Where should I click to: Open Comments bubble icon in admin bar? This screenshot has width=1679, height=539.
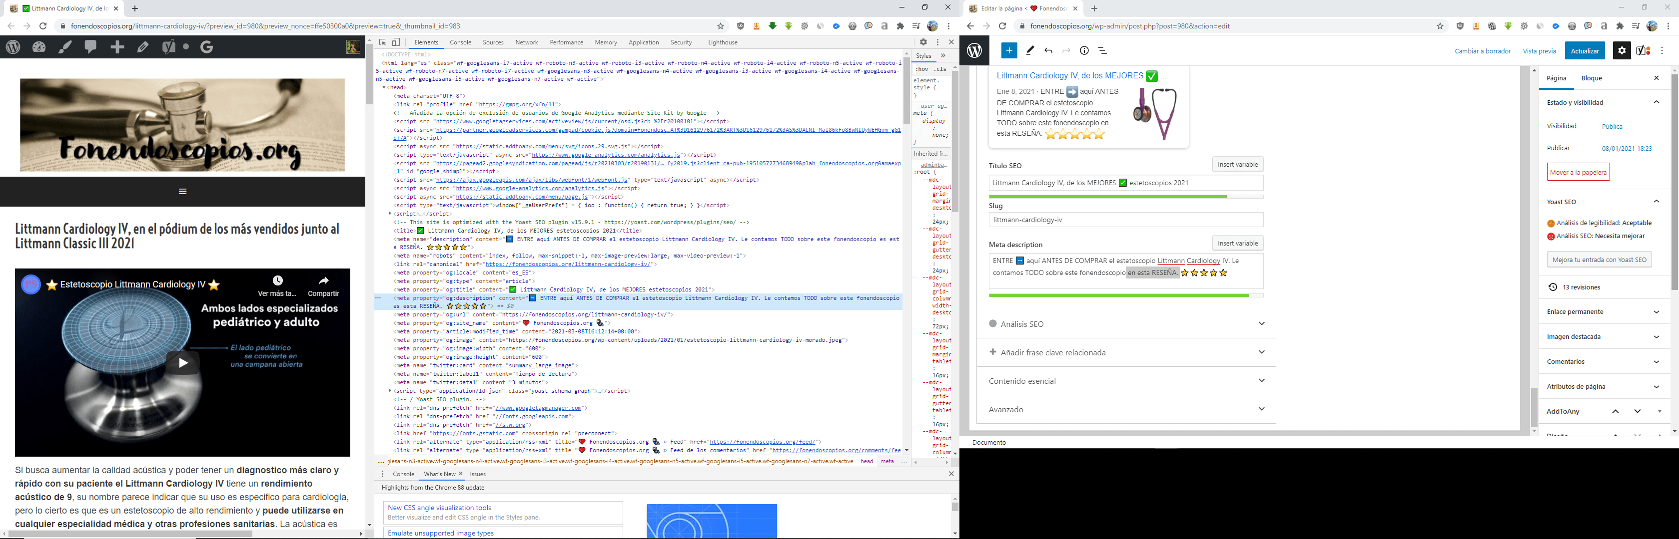(x=90, y=47)
